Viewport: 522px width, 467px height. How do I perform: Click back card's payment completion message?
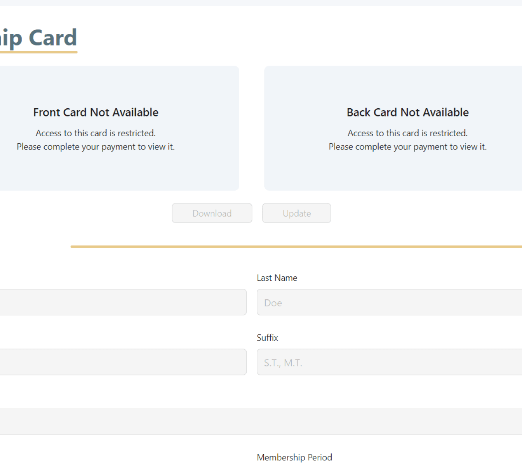(x=407, y=147)
